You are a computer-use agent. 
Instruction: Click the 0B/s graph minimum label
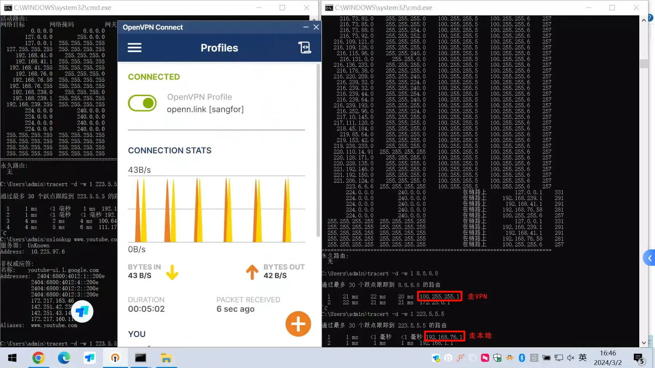(x=137, y=249)
